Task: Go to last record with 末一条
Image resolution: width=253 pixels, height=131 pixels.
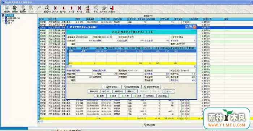Action: (80, 9)
